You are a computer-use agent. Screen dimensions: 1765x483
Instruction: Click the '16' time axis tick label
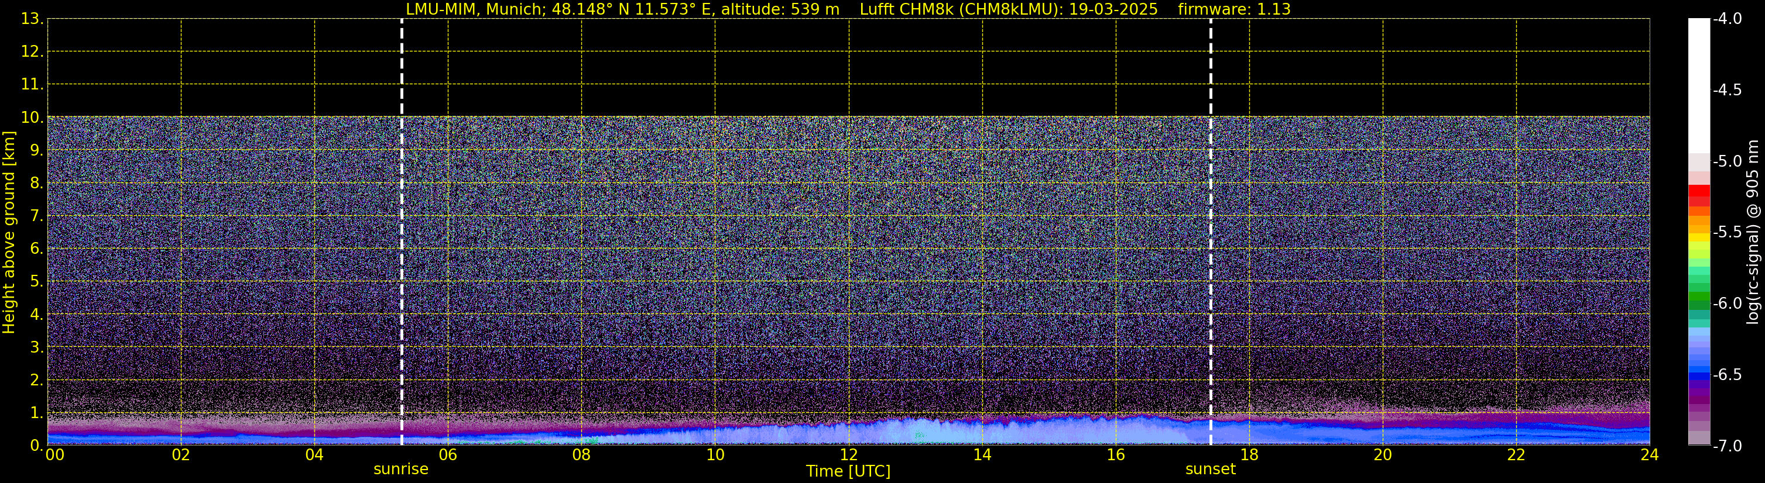1116,455
